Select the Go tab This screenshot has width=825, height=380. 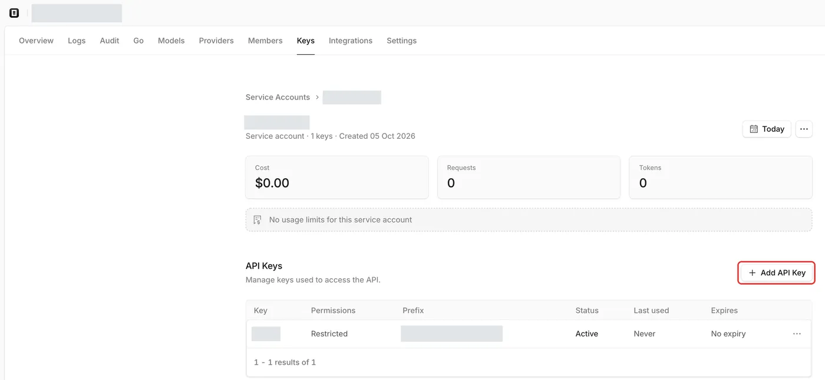click(138, 41)
